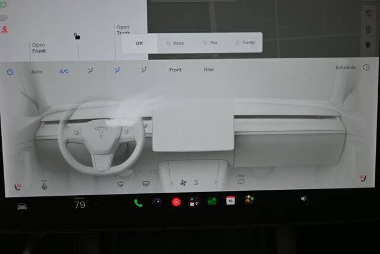
Task: Open vehicle controls via car icon
Action: click(22, 206)
